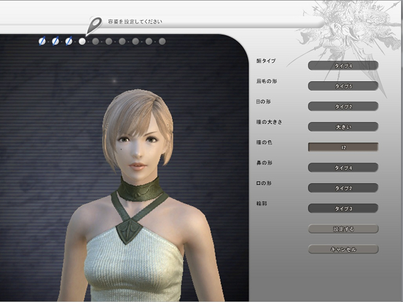The height and width of the screenshot is (302, 403).
Task: Change 鼻の形 value タイプ4
Action: 343,167
